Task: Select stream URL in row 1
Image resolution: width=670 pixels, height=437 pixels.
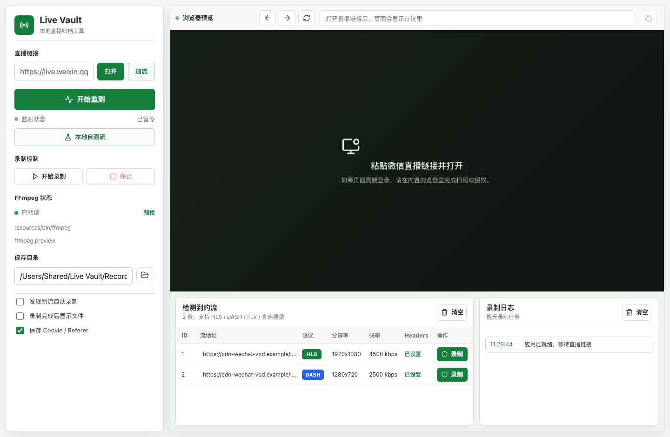Action: coord(249,354)
